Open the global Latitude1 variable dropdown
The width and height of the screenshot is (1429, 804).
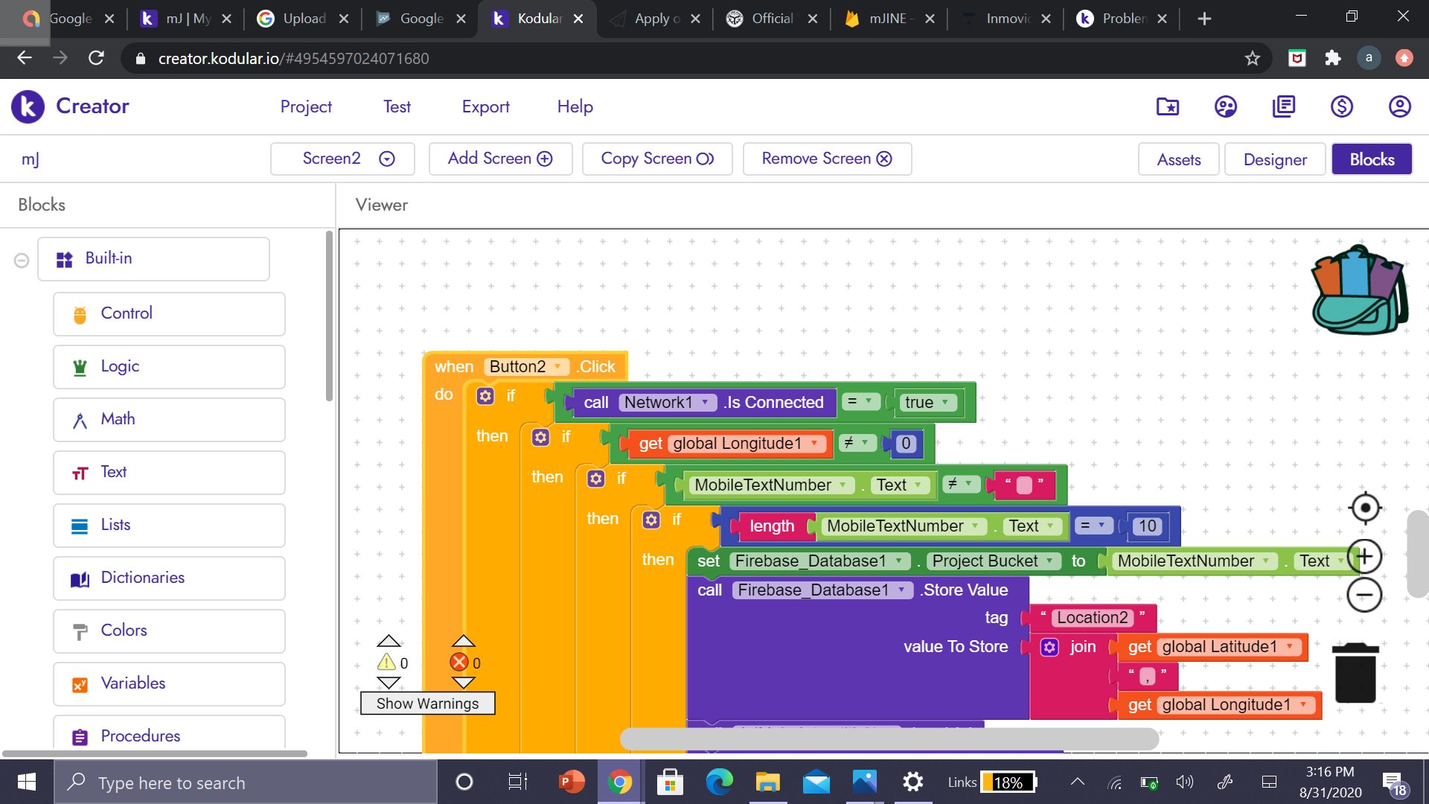(1229, 647)
